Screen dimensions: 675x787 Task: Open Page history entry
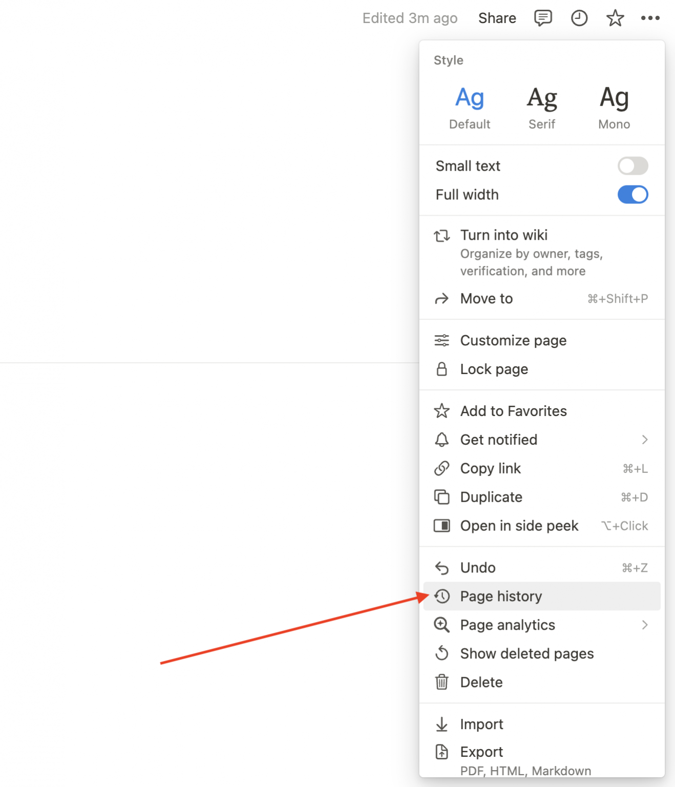tap(542, 596)
